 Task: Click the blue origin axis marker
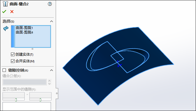[118, 64]
